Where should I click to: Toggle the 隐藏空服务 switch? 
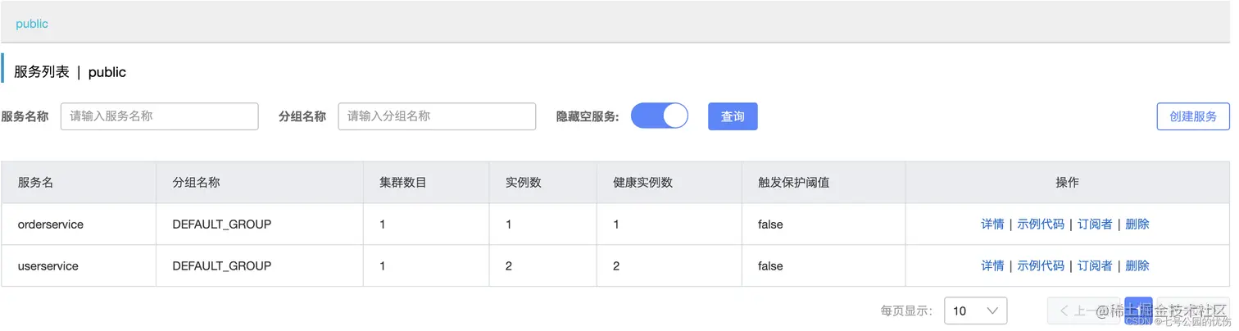(x=659, y=116)
